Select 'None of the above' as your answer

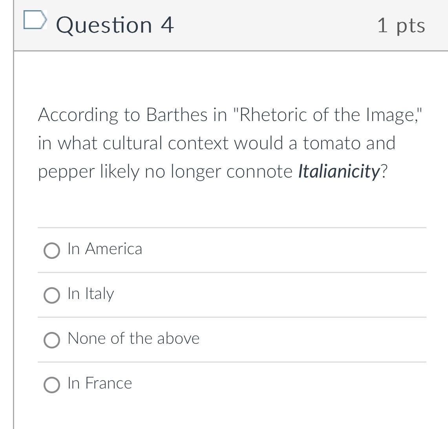[51, 339]
